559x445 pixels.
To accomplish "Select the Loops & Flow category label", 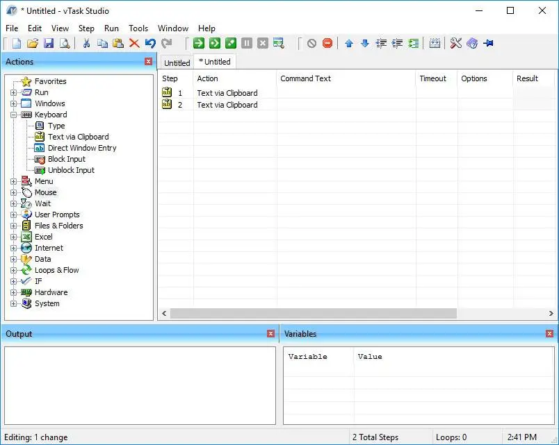I will [x=57, y=271].
